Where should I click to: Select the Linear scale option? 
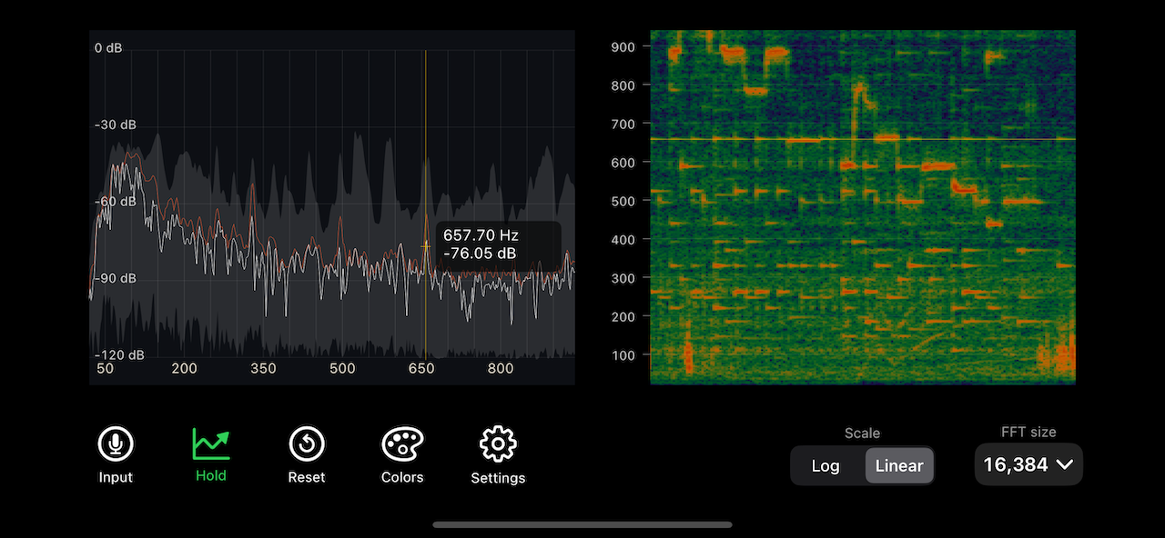pos(899,465)
